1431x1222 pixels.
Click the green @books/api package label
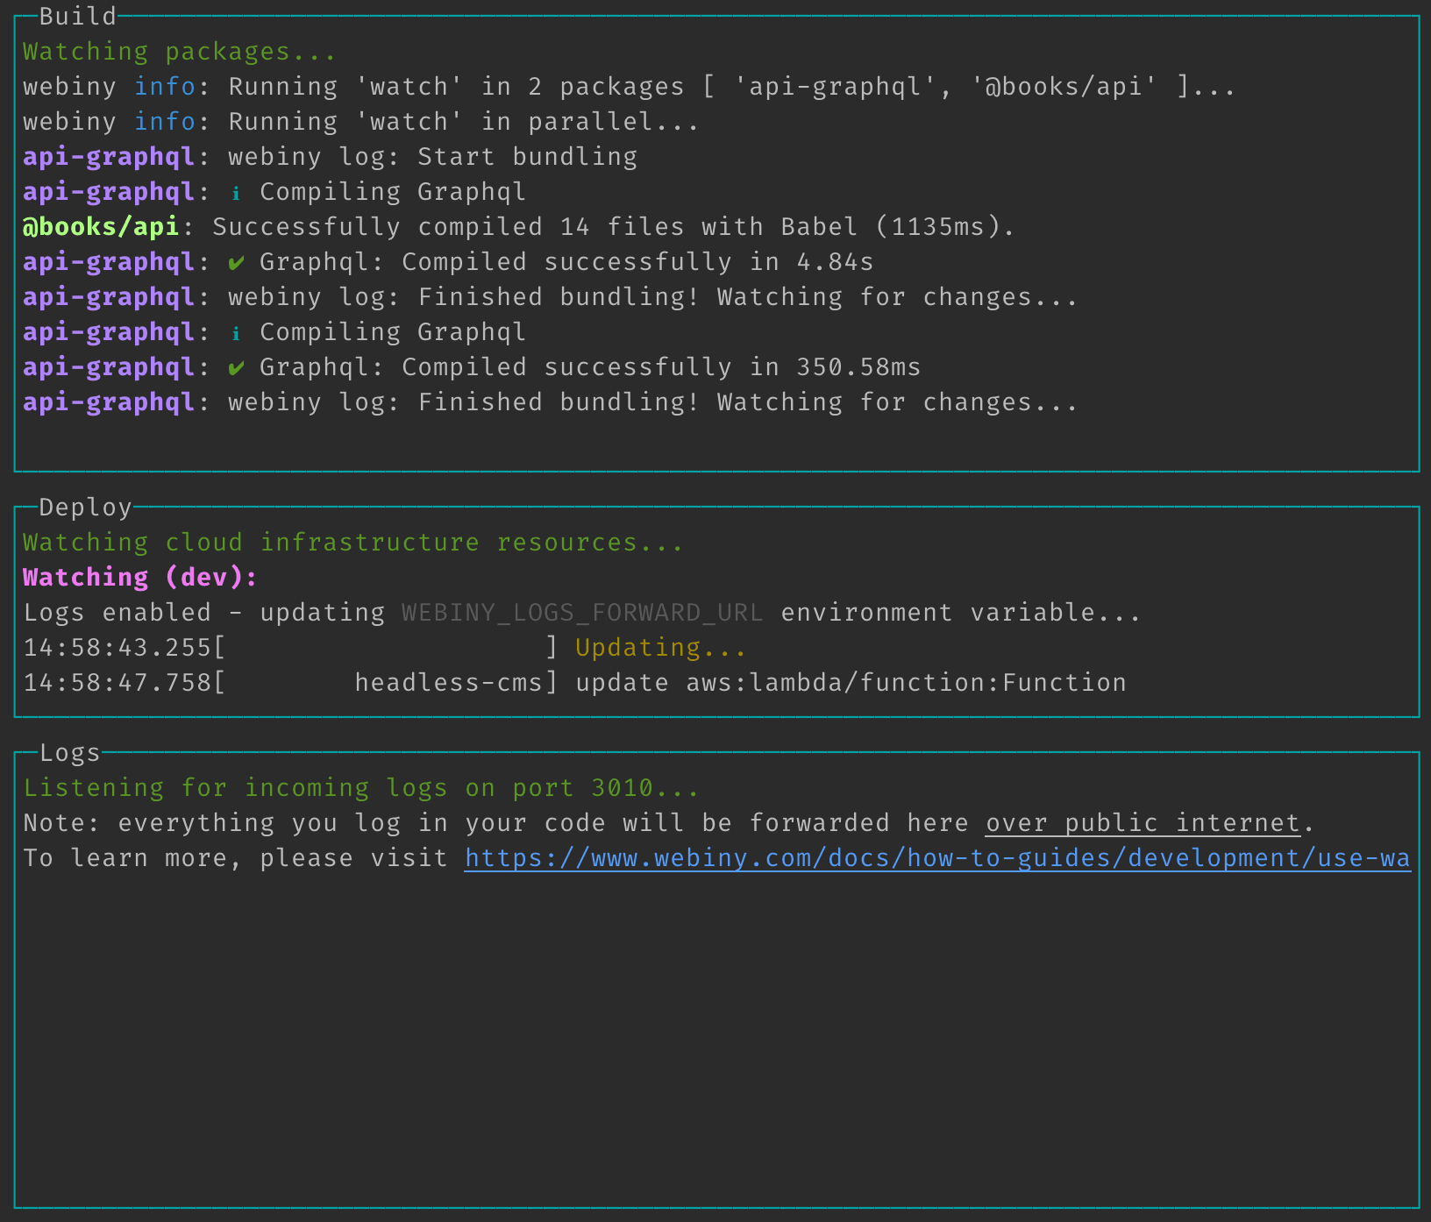pyautogui.click(x=101, y=227)
